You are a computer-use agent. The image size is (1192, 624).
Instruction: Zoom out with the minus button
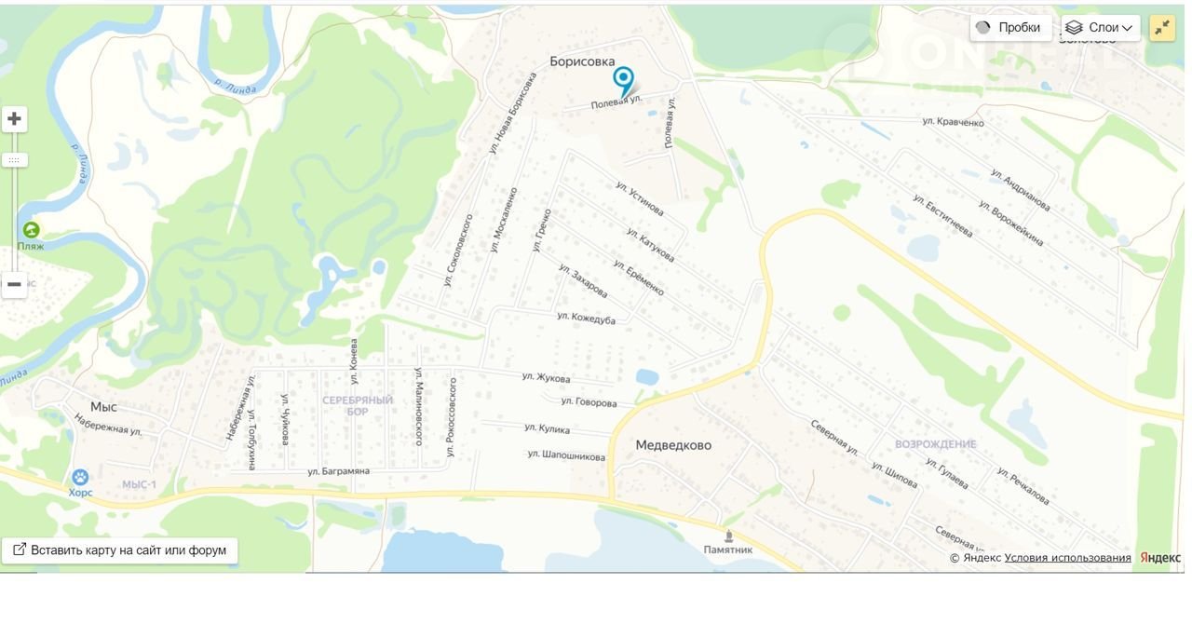click(14, 284)
